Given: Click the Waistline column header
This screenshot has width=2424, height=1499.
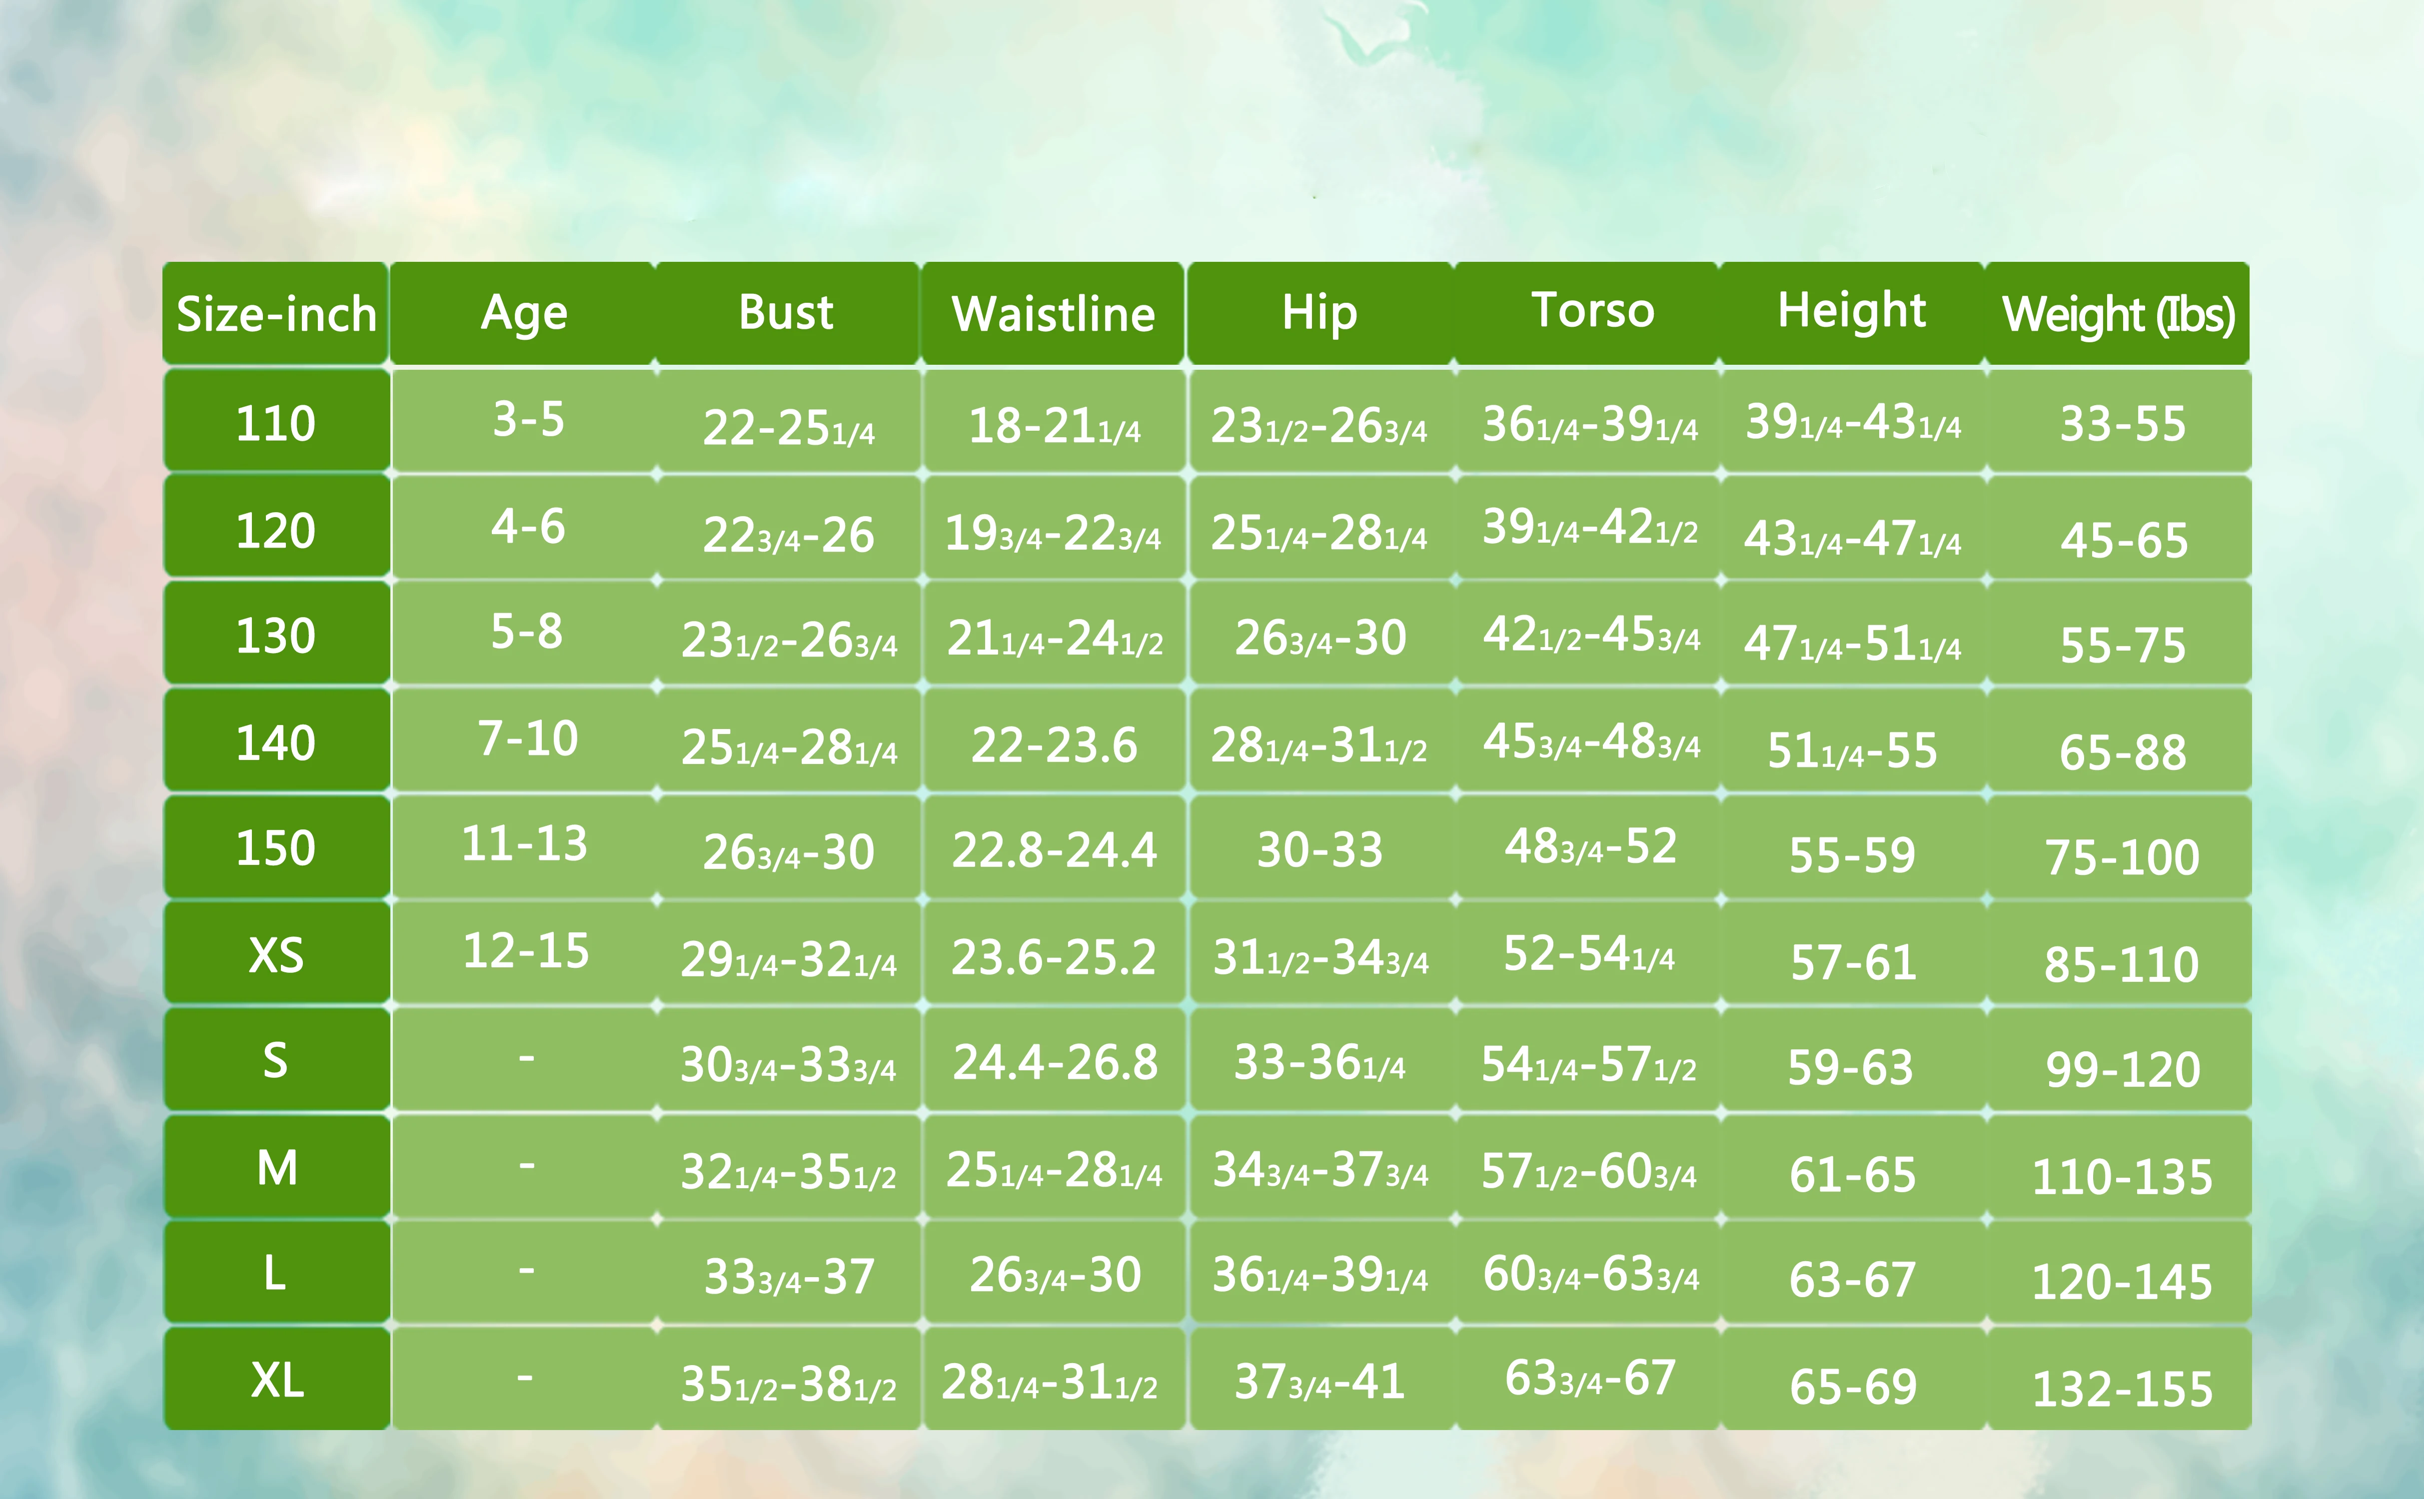Looking at the screenshot, I should [x=1053, y=314].
